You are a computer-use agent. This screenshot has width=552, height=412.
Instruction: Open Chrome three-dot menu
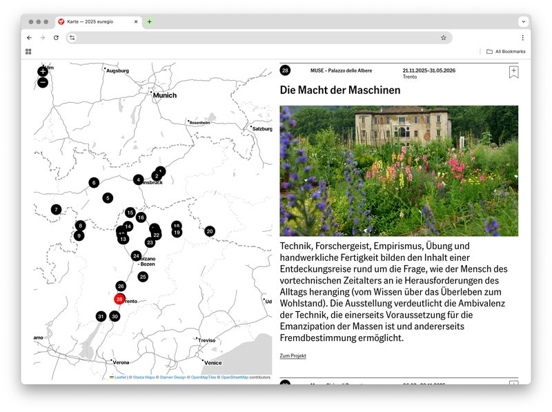[x=522, y=38]
